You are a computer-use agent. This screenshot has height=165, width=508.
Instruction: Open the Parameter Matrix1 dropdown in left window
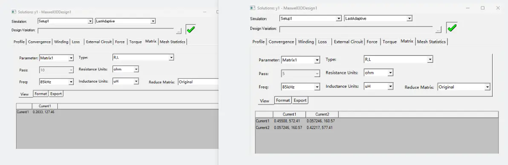(x=71, y=58)
